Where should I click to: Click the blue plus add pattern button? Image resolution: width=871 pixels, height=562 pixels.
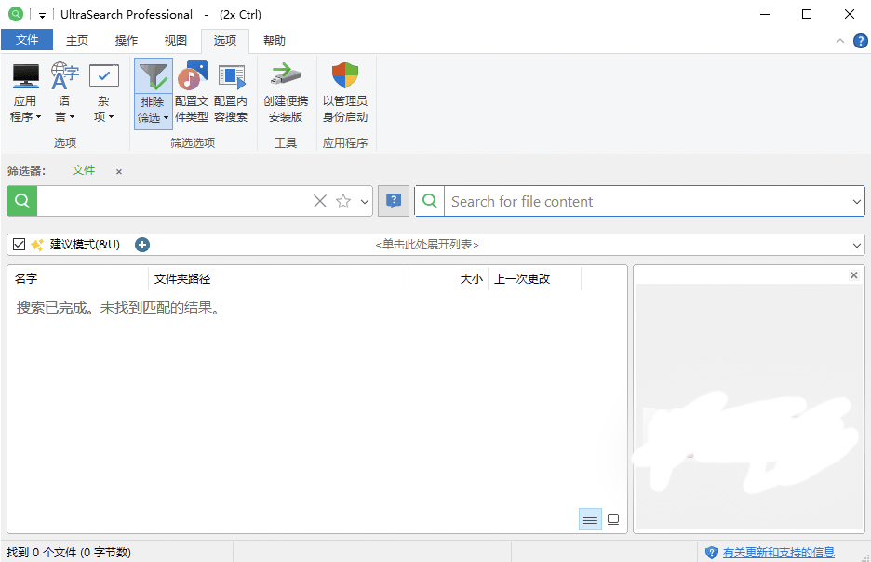click(x=142, y=245)
